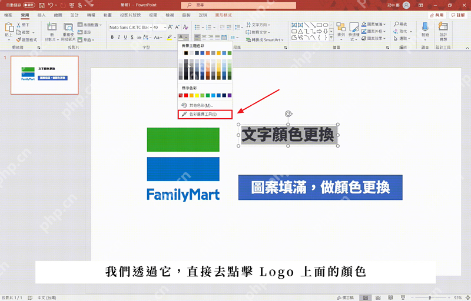Click the Format Painter (複製格式) button

pos(26,39)
